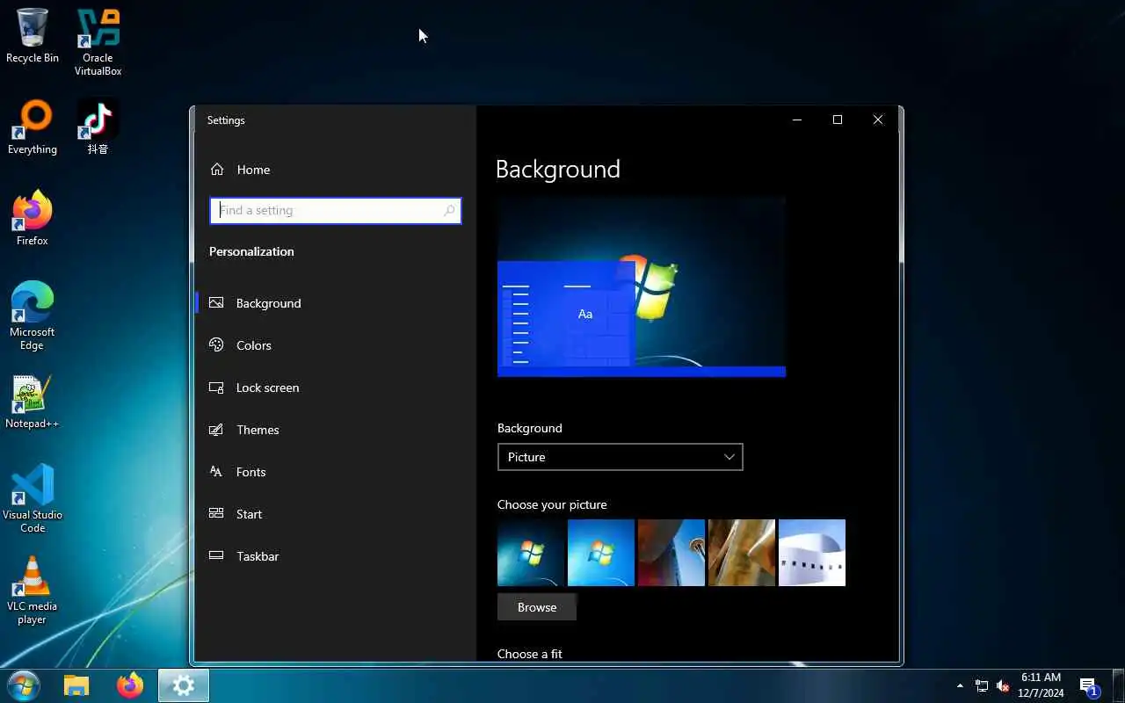
Task: Launch Visual Studio Code from the desktop
Action: (33, 499)
